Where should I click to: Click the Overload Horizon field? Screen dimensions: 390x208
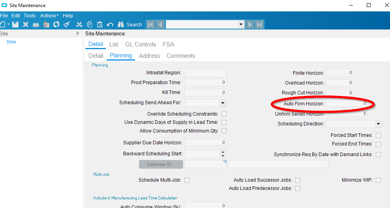pos(340,83)
